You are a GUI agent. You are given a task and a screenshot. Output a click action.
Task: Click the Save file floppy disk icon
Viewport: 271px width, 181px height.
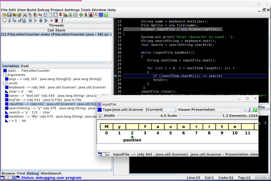click(x=9, y=15)
